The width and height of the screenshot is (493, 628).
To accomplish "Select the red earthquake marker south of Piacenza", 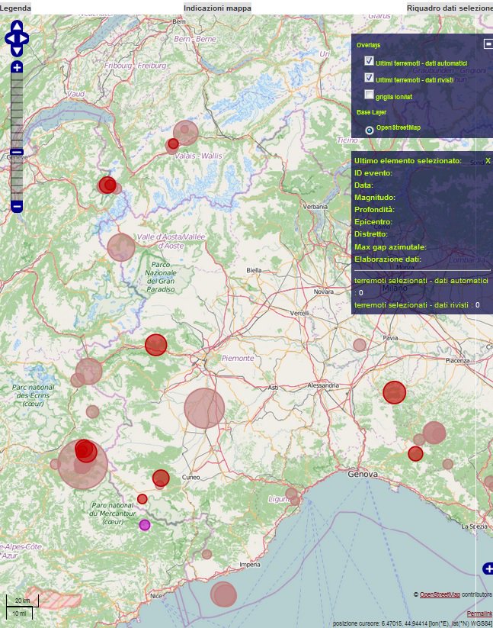I will tap(394, 392).
